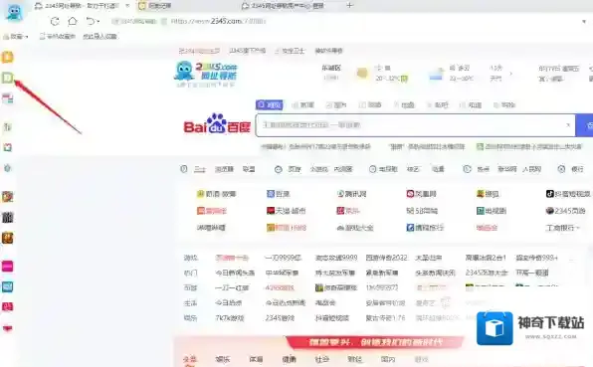Click the red-white sidebar icon
Image resolution: width=593 pixels, height=367 pixels.
[x=8, y=147]
